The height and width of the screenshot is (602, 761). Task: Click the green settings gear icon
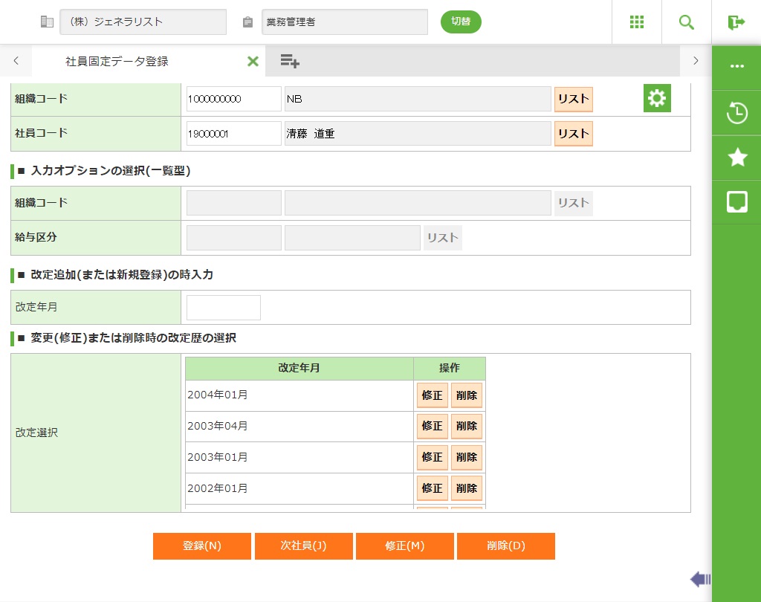click(657, 98)
